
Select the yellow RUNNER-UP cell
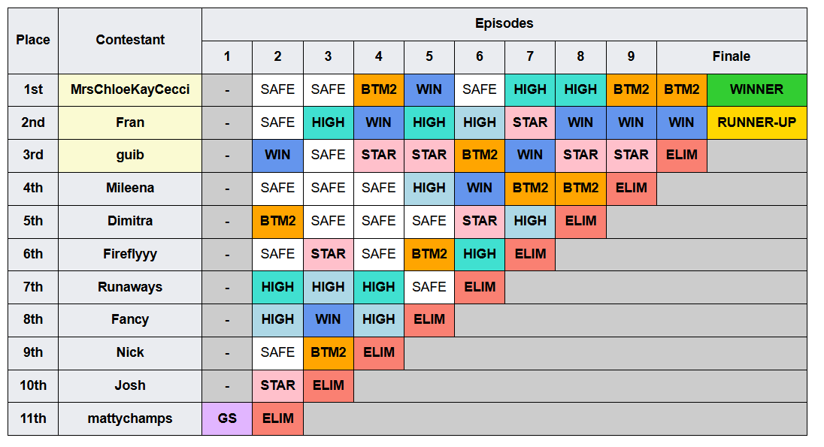click(757, 122)
